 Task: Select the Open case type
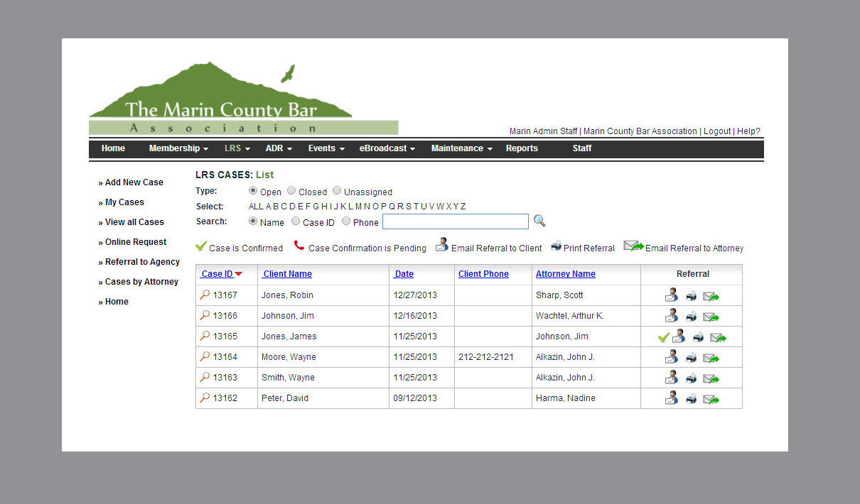[253, 191]
